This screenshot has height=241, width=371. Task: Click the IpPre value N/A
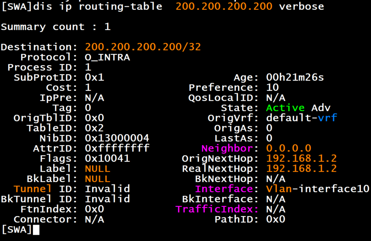click(x=95, y=97)
